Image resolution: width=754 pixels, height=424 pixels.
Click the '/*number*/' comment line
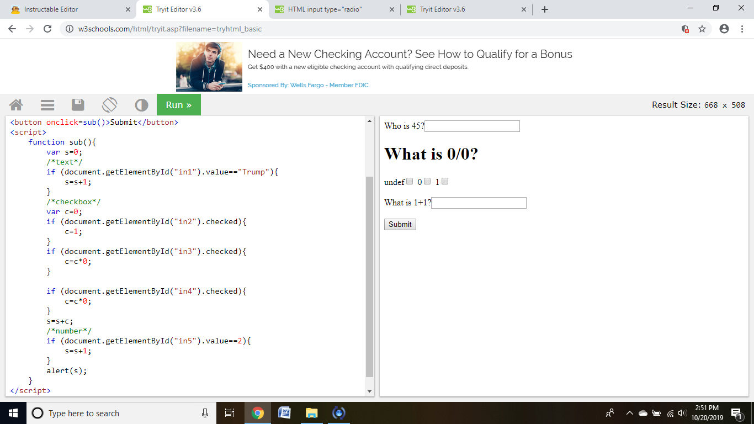[69, 331]
